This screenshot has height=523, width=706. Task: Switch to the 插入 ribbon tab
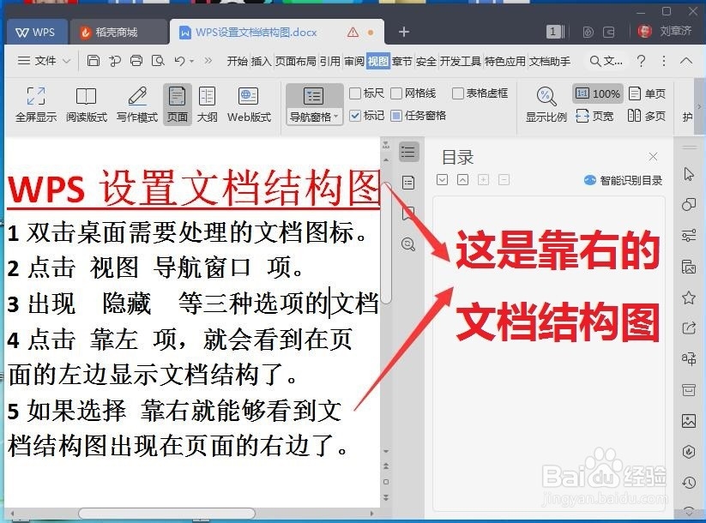click(x=260, y=61)
